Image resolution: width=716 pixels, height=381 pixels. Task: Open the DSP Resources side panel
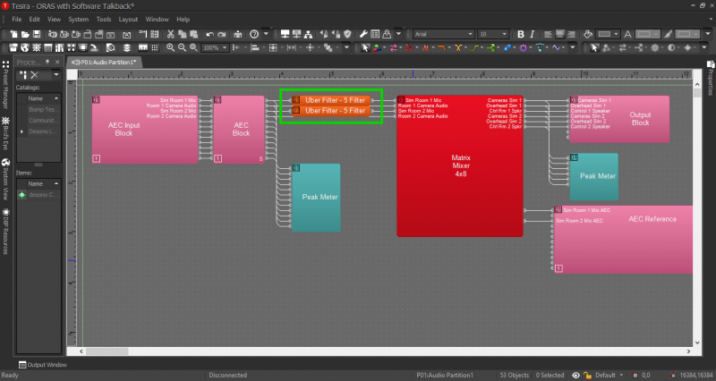pos(5,232)
